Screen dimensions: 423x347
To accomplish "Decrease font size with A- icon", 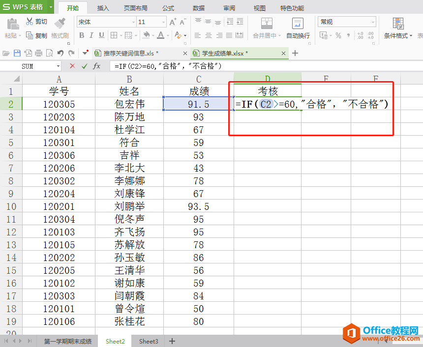I will pos(183,22).
